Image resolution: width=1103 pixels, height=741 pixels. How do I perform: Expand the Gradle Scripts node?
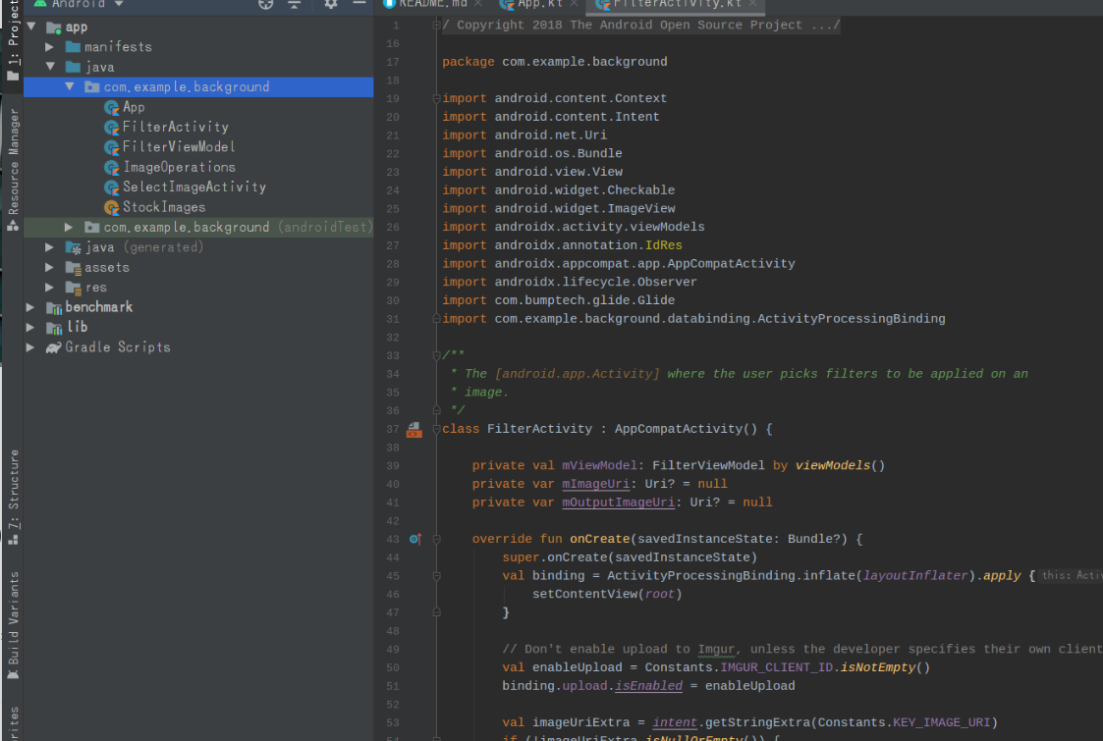[30, 347]
